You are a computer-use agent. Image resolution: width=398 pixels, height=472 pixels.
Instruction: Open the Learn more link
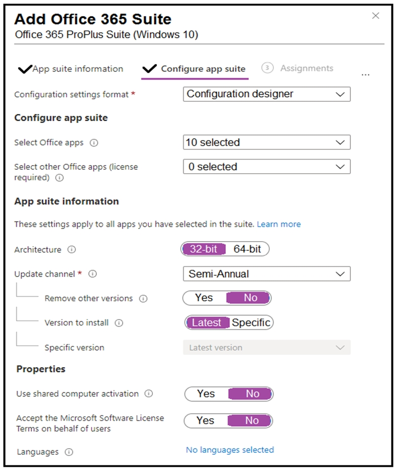click(x=279, y=224)
